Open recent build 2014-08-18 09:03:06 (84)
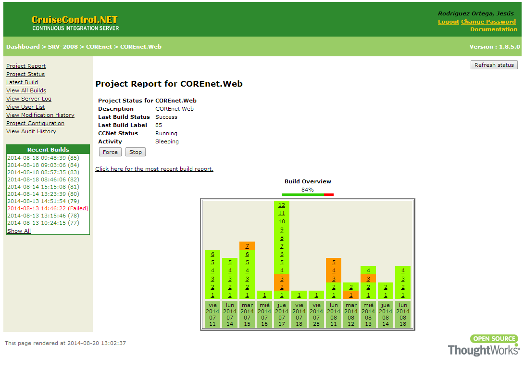The width and height of the screenshot is (524, 371). click(43, 165)
